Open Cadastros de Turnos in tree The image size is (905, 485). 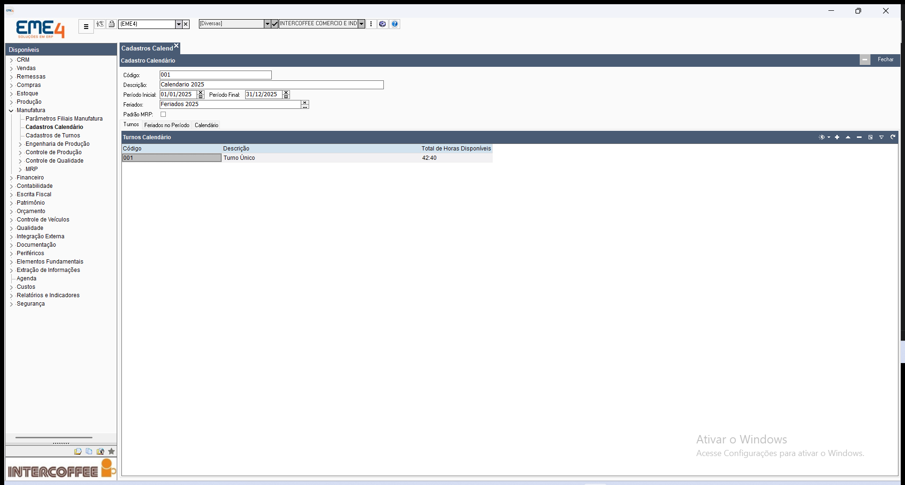click(x=53, y=136)
